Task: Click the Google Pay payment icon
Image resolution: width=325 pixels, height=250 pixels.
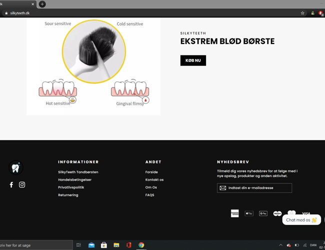Action: pyautogui.click(x=263, y=213)
